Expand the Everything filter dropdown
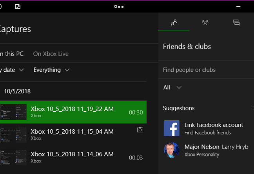The height and width of the screenshot is (174, 254). pyautogui.click(x=51, y=70)
